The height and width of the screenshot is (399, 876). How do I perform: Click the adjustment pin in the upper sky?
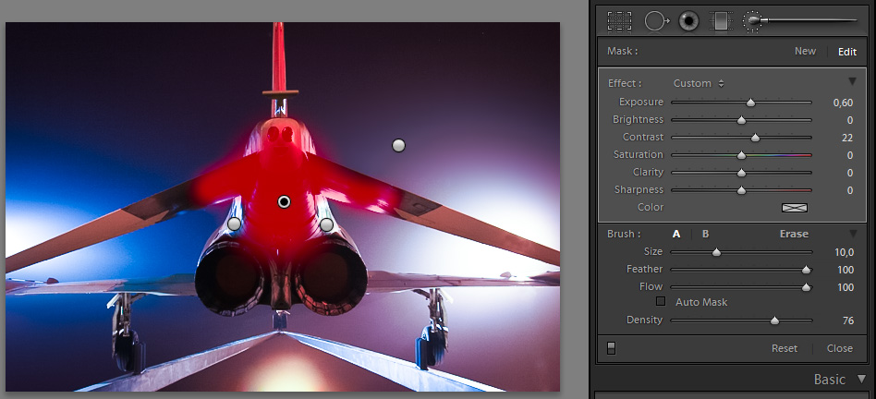(398, 145)
